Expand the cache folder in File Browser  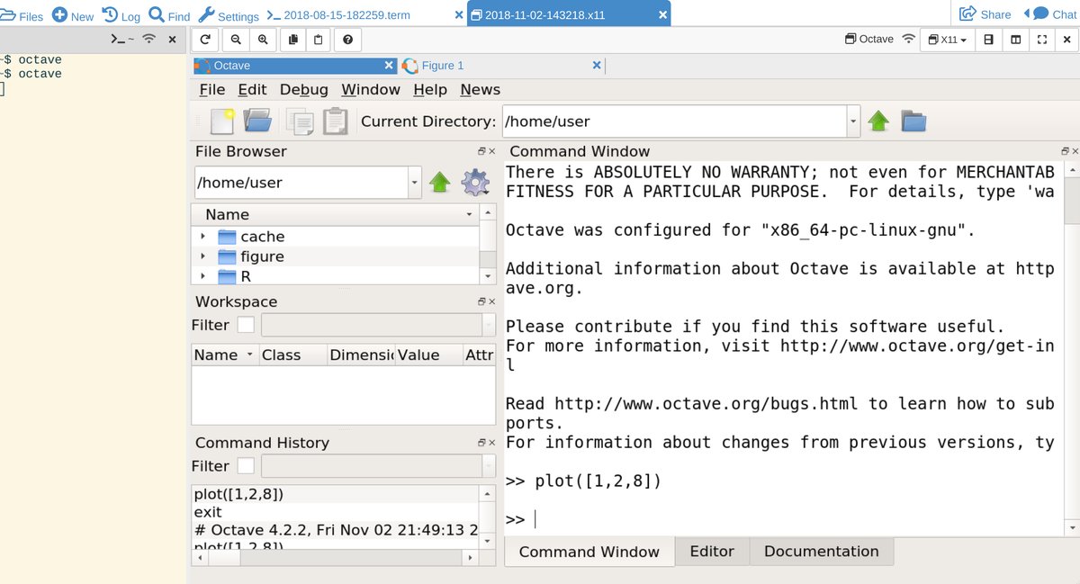click(203, 237)
